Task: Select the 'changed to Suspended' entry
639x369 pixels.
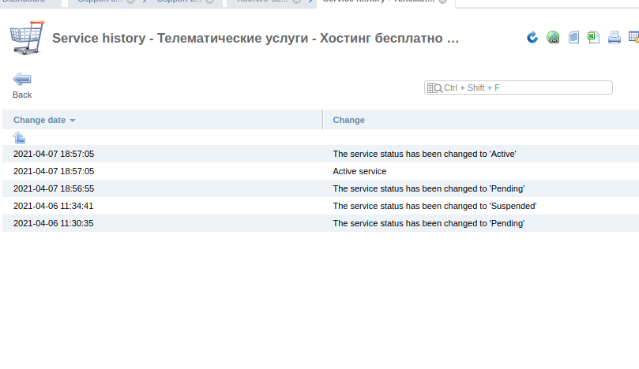Action: click(x=435, y=206)
